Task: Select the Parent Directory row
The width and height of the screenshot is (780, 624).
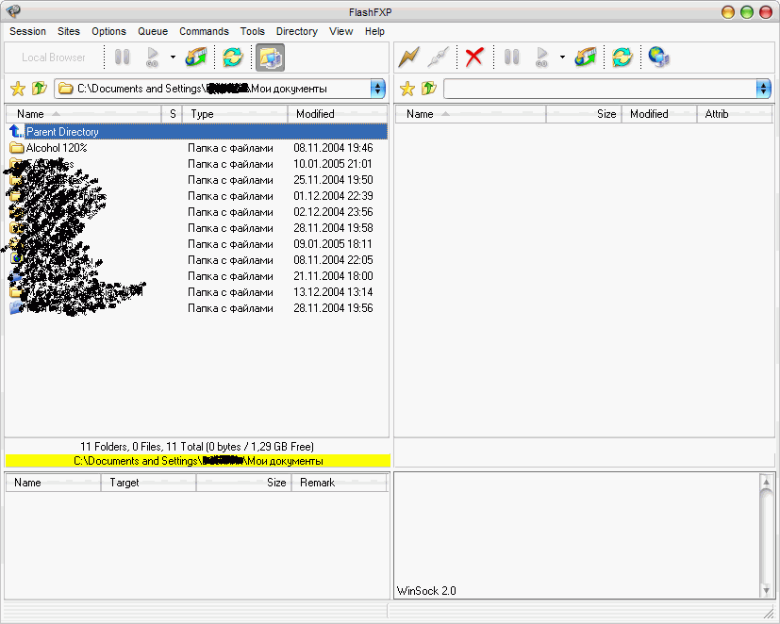Action: click(x=197, y=132)
